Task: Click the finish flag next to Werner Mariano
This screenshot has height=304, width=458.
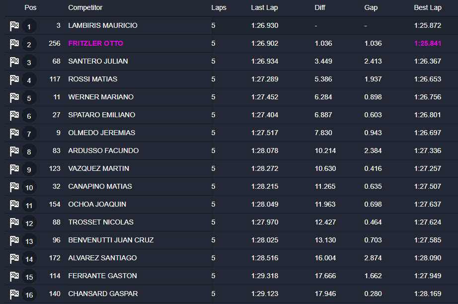Action: pos(14,97)
